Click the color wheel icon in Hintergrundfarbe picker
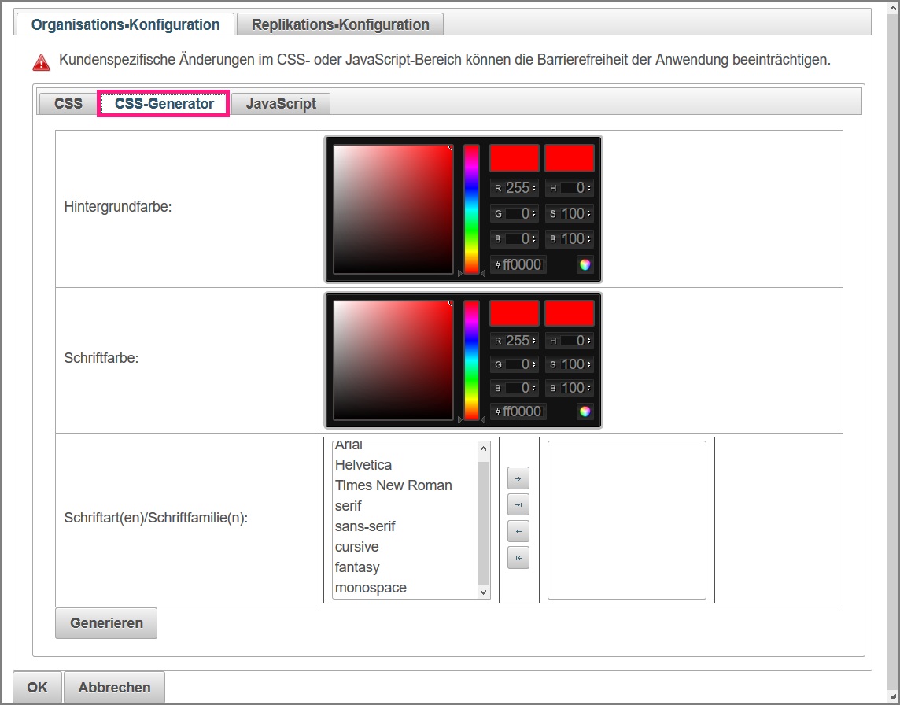The image size is (900, 705). pos(585,264)
